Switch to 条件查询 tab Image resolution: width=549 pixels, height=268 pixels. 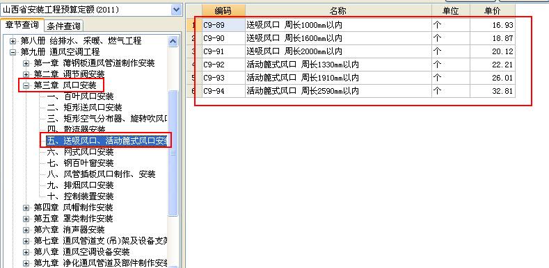click(63, 26)
